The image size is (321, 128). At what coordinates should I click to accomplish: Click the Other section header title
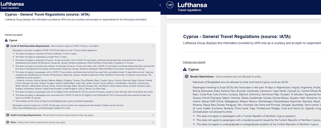pyautogui.click(x=14, y=122)
